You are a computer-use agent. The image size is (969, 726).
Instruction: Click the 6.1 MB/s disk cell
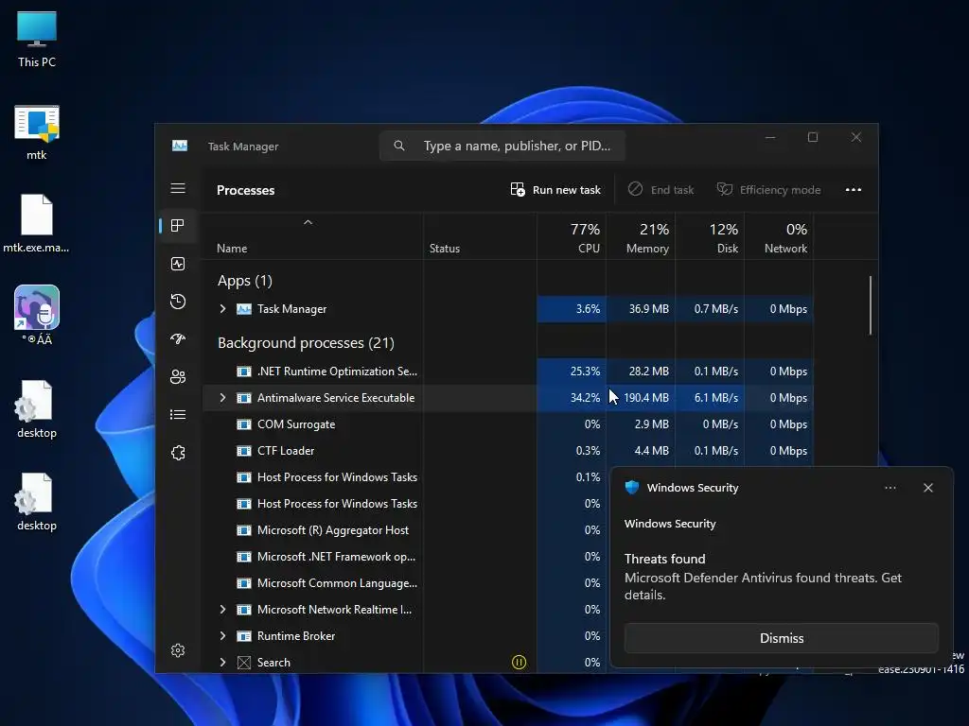(710, 398)
